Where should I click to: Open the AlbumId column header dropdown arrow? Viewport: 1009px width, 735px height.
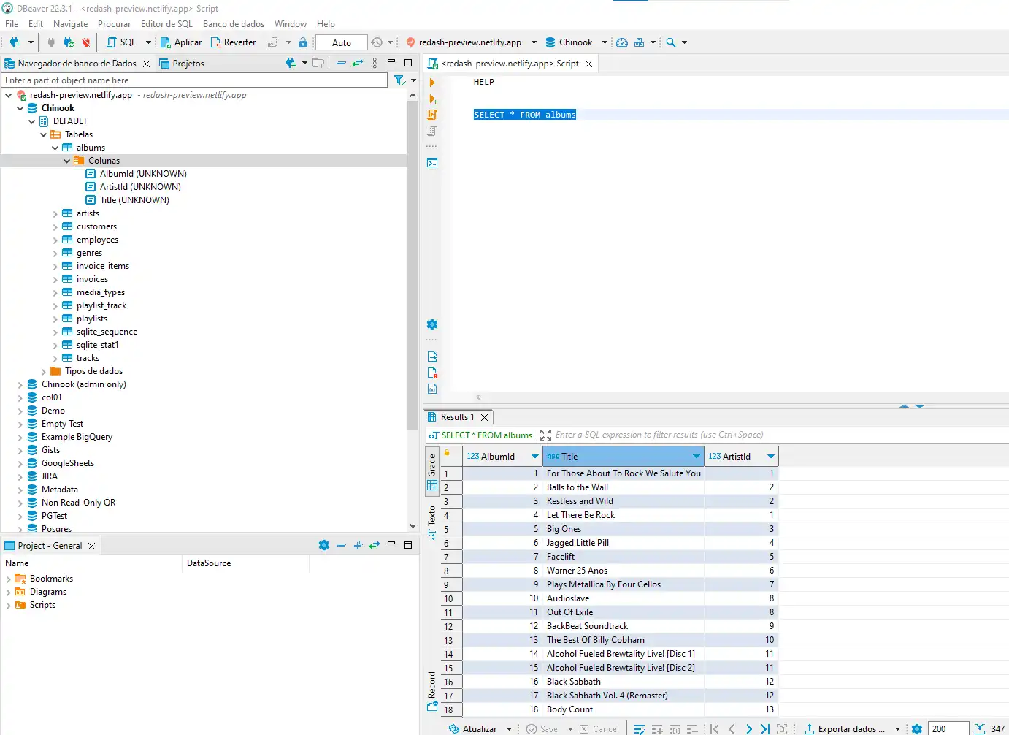pyautogui.click(x=535, y=457)
